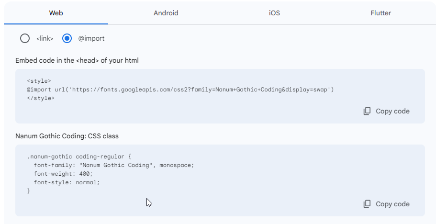This screenshot has width=436, height=224.
Task: Click the copy icon for the embed code
Action: tap(367, 111)
